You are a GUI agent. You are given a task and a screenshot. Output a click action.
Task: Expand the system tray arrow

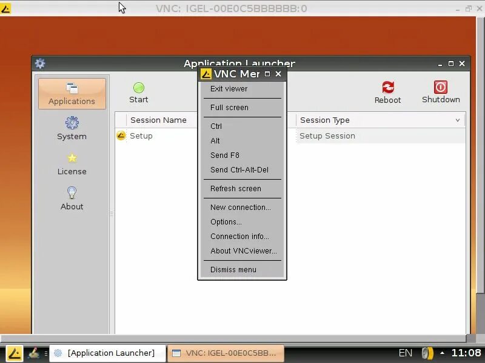(x=443, y=353)
